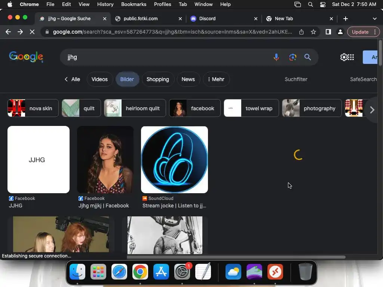This screenshot has width=383, height=287.
Task: Open the Chrome side panel icon
Action: [x=328, y=32]
